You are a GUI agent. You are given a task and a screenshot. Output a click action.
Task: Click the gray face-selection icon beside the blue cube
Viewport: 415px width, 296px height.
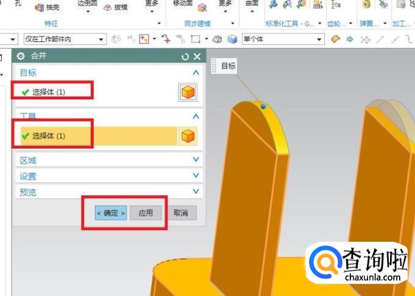pos(218,40)
